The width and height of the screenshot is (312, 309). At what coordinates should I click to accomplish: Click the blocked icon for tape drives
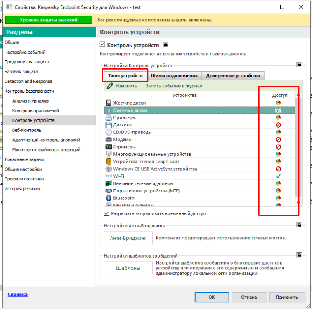pyautogui.click(x=278, y=147)
